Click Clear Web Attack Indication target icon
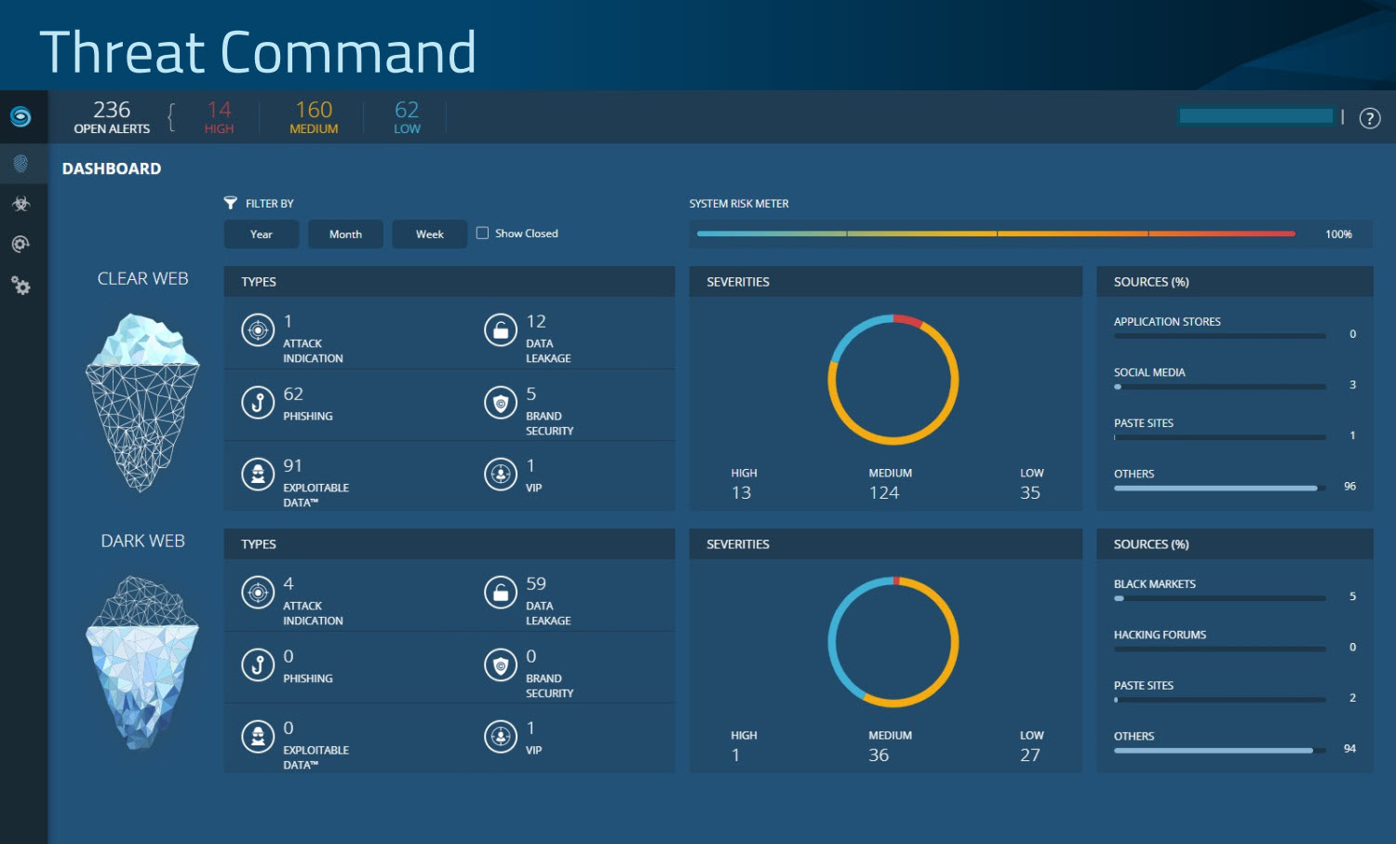The width and height of the screenshot is (1396, 844). pyautogui.click(x=258, y=330)
